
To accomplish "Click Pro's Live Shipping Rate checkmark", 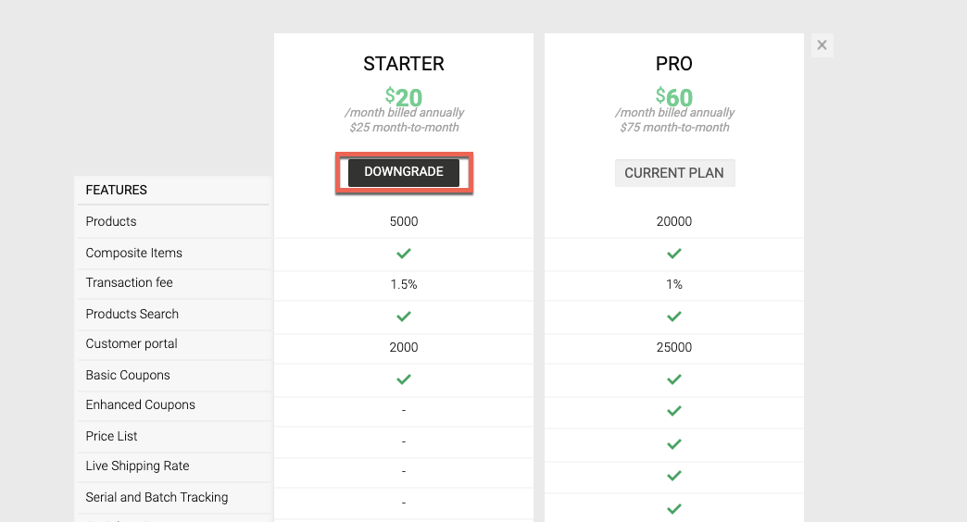I will pyautogui.click(x=674, y=475).
